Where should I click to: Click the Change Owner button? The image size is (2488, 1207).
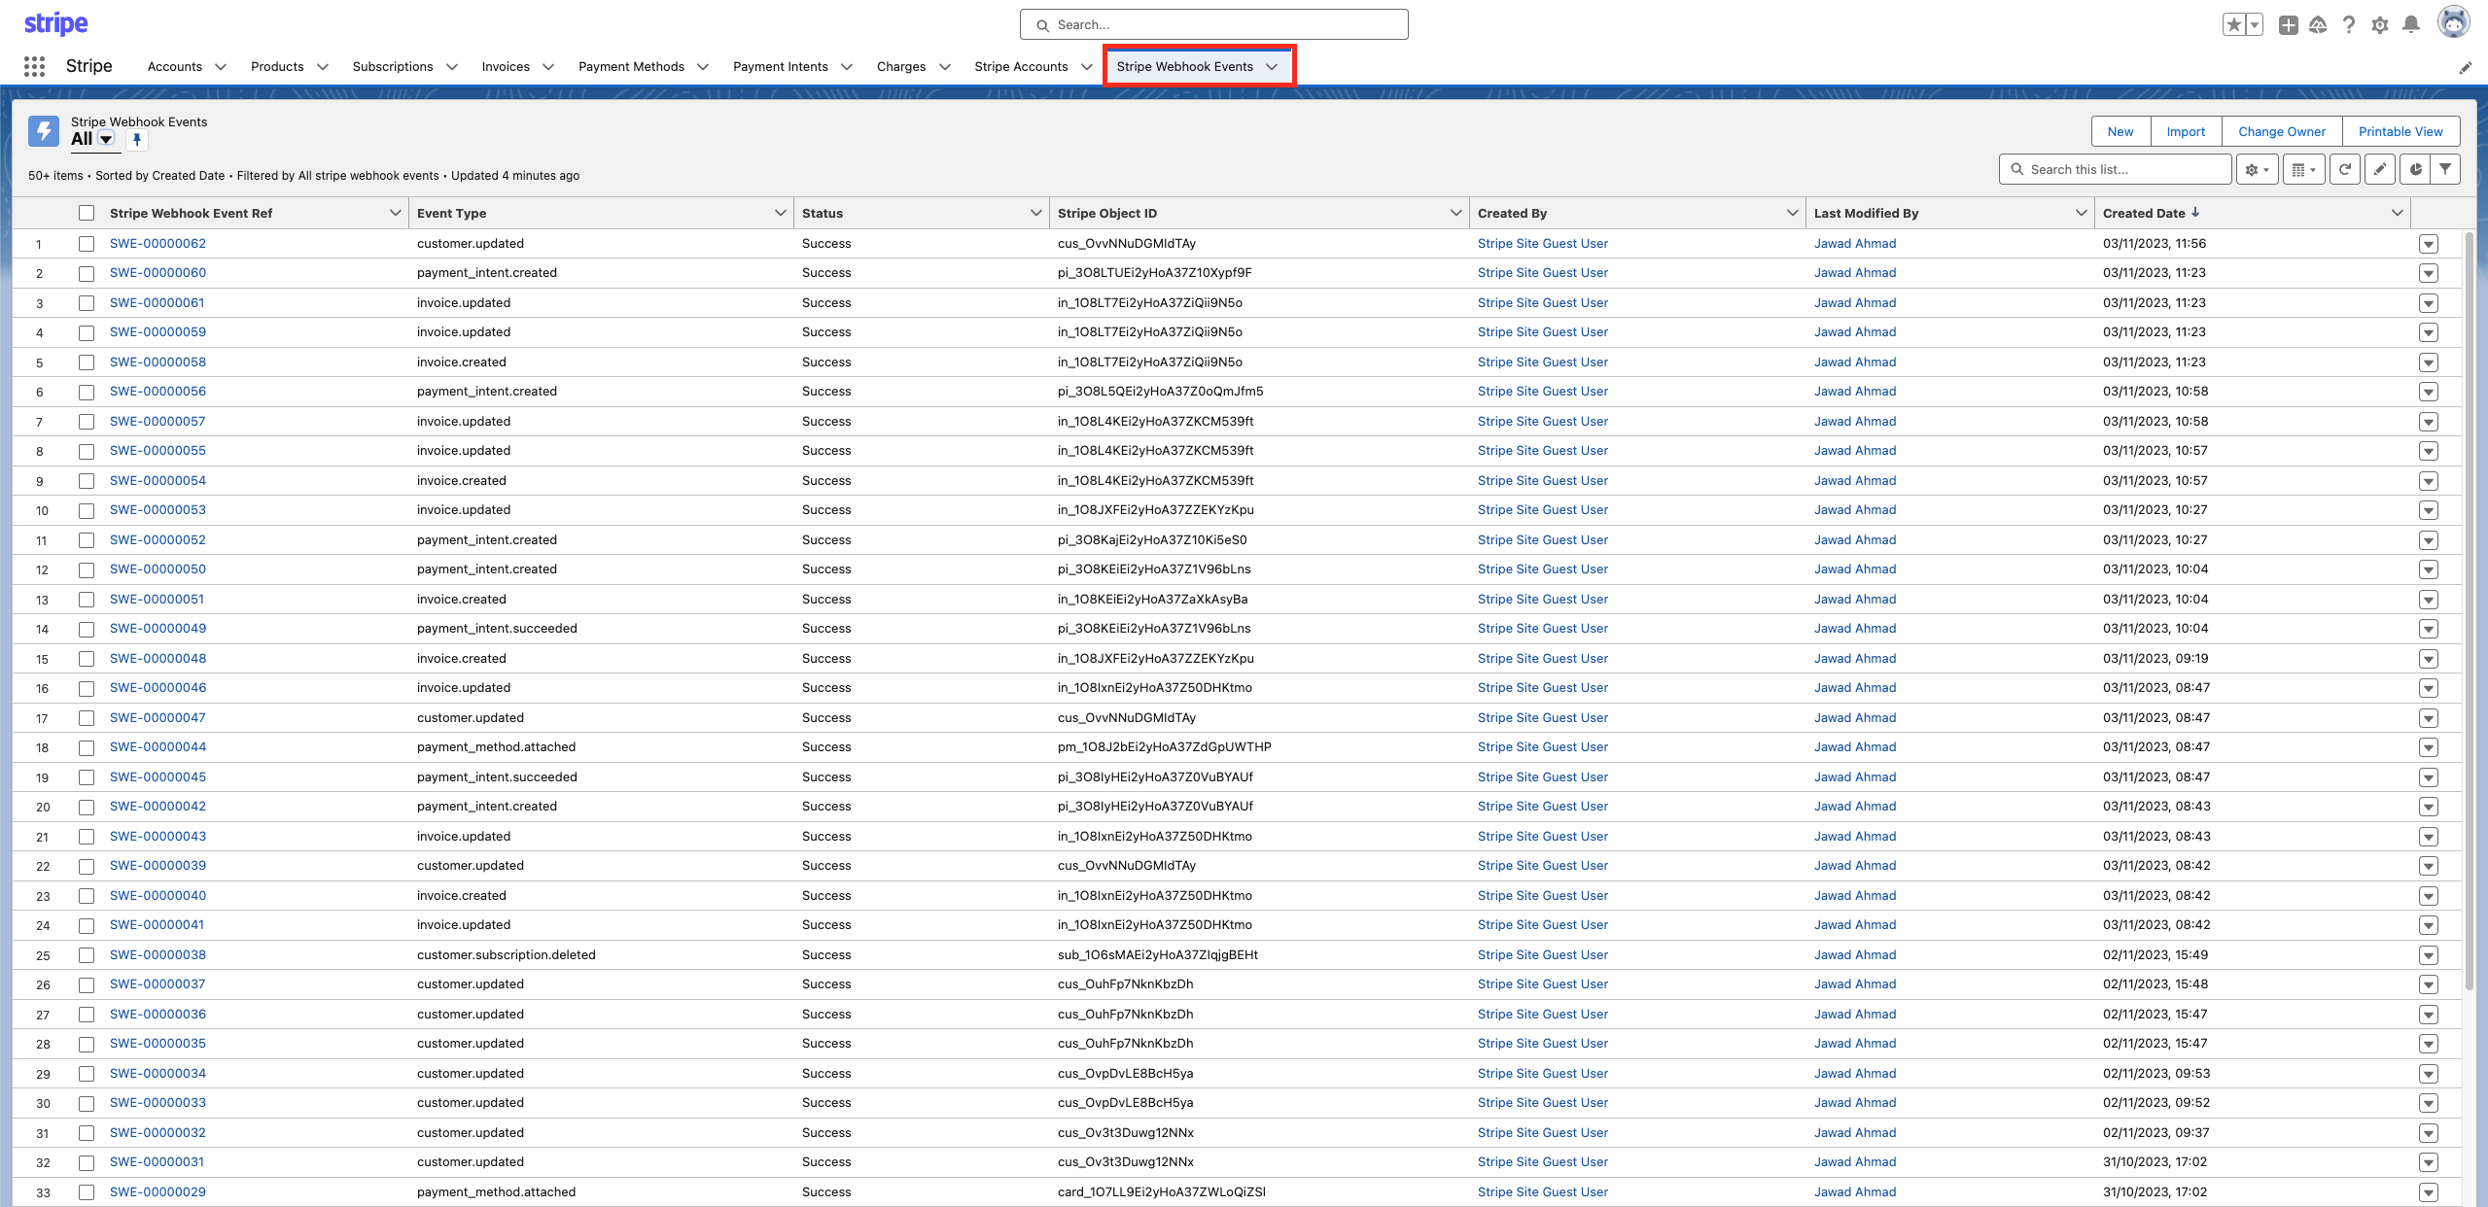click(2281, 131)
